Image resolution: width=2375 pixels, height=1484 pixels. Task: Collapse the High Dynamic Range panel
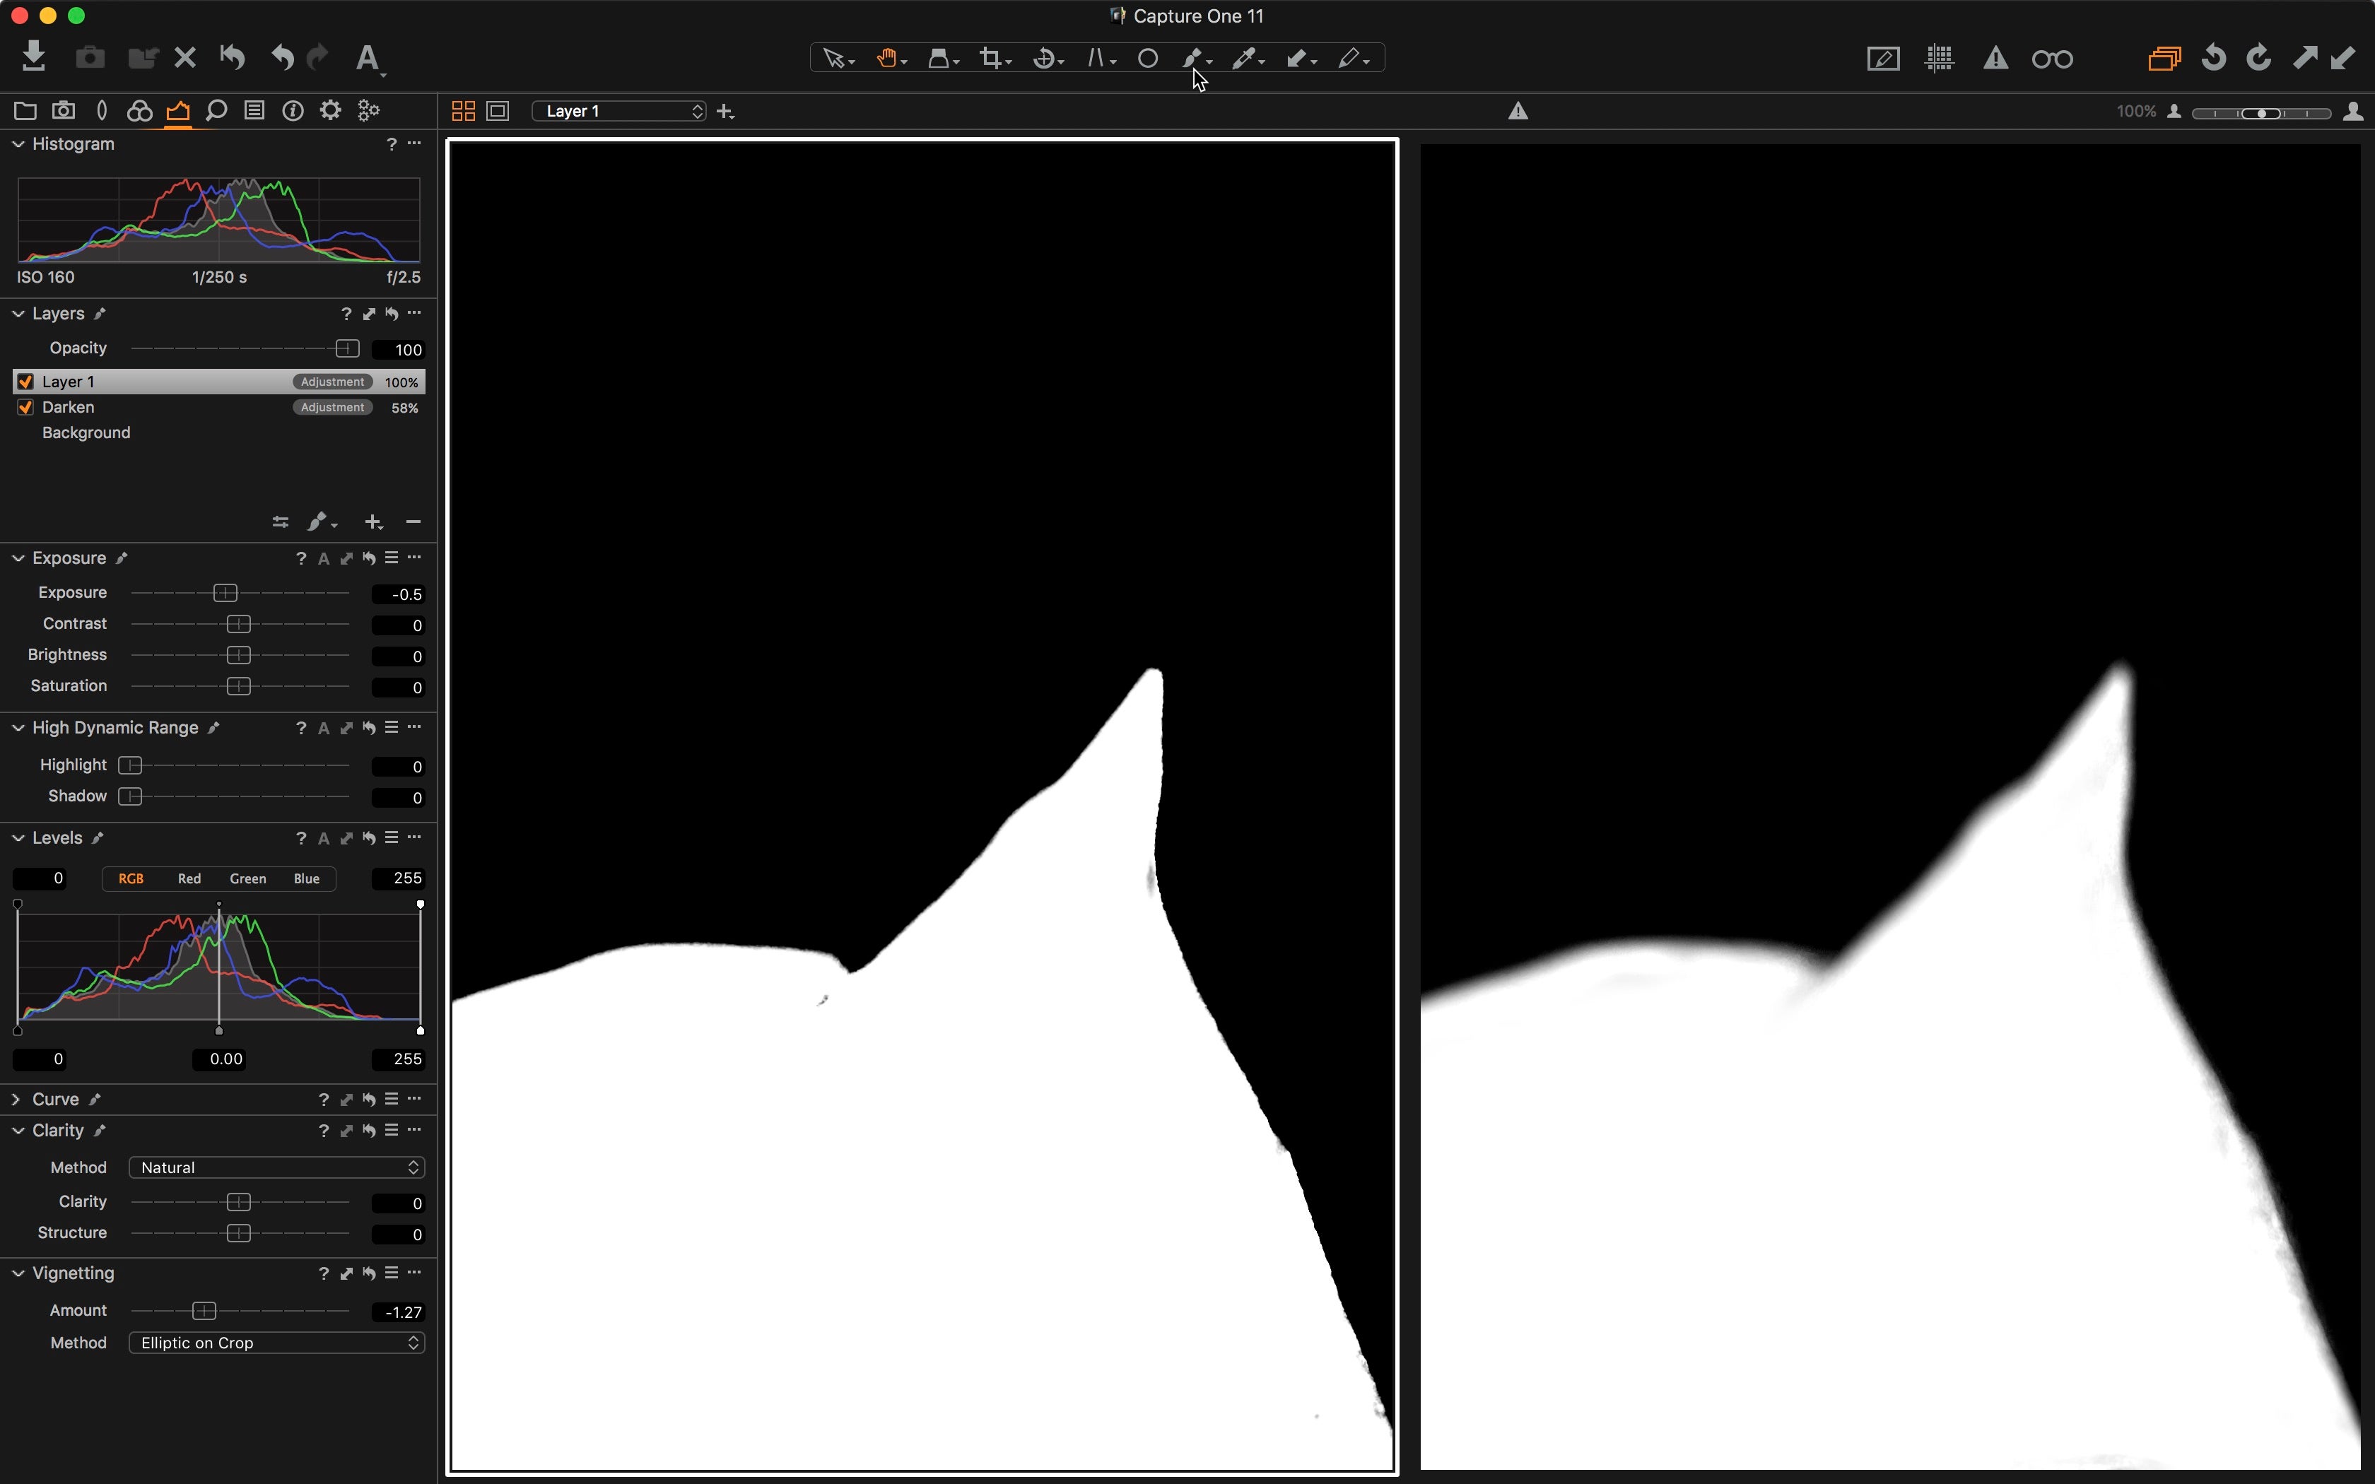tap(18, 729)
